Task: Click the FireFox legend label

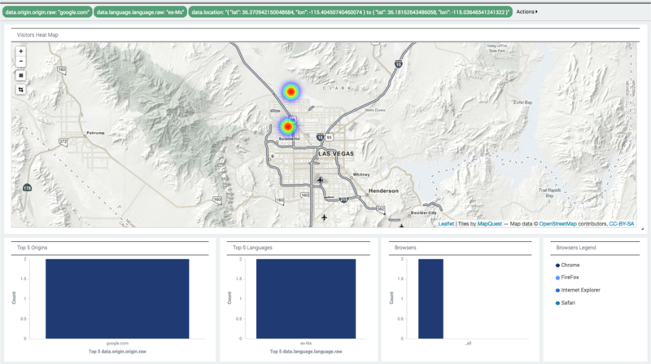Action: 570,277
